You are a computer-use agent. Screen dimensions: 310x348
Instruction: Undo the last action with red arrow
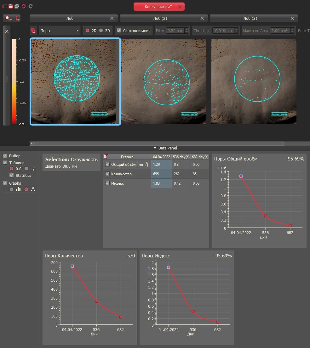click(24, 6)
